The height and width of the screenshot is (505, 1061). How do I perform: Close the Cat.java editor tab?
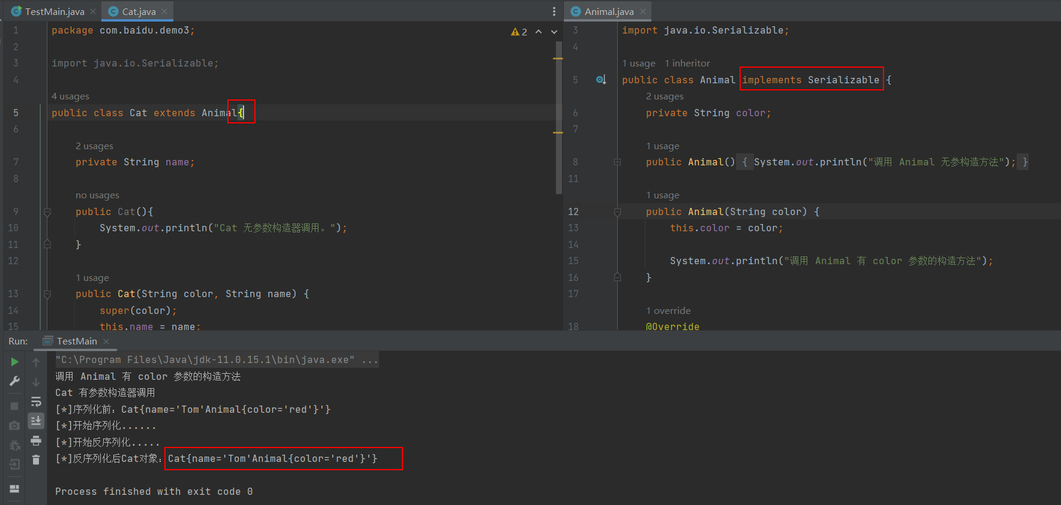pyautogui.click(x=164, y=11)
